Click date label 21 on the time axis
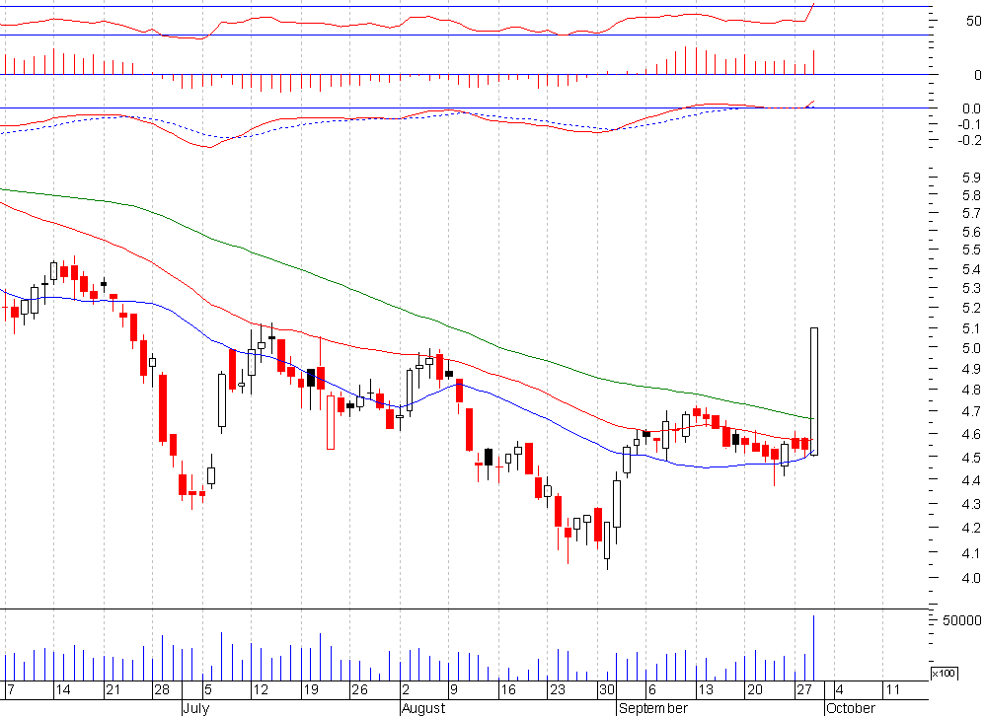 pyautogui.click(x=113, y=689)
